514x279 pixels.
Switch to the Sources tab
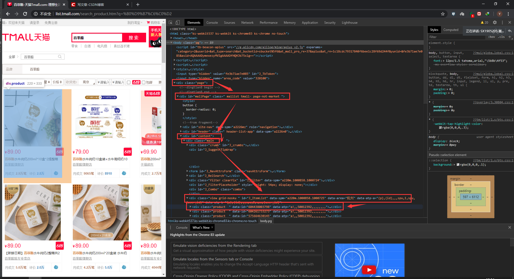[229, 23]
